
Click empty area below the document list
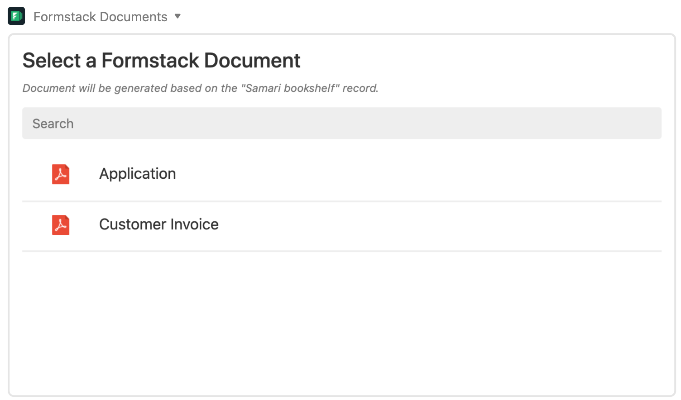342,324
